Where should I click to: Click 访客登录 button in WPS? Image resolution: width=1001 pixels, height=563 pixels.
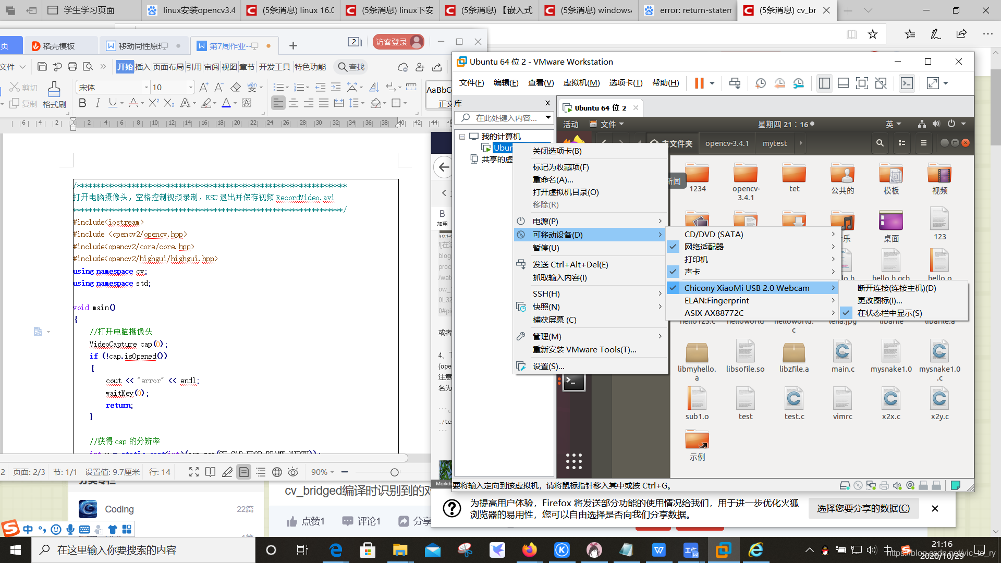(398, 42)
